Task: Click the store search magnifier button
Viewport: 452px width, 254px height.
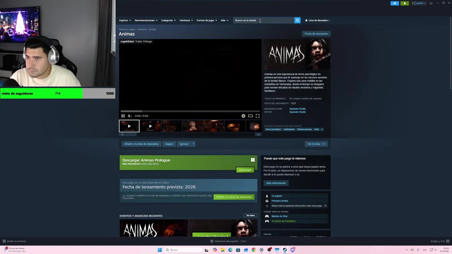Action: point(297,20)
